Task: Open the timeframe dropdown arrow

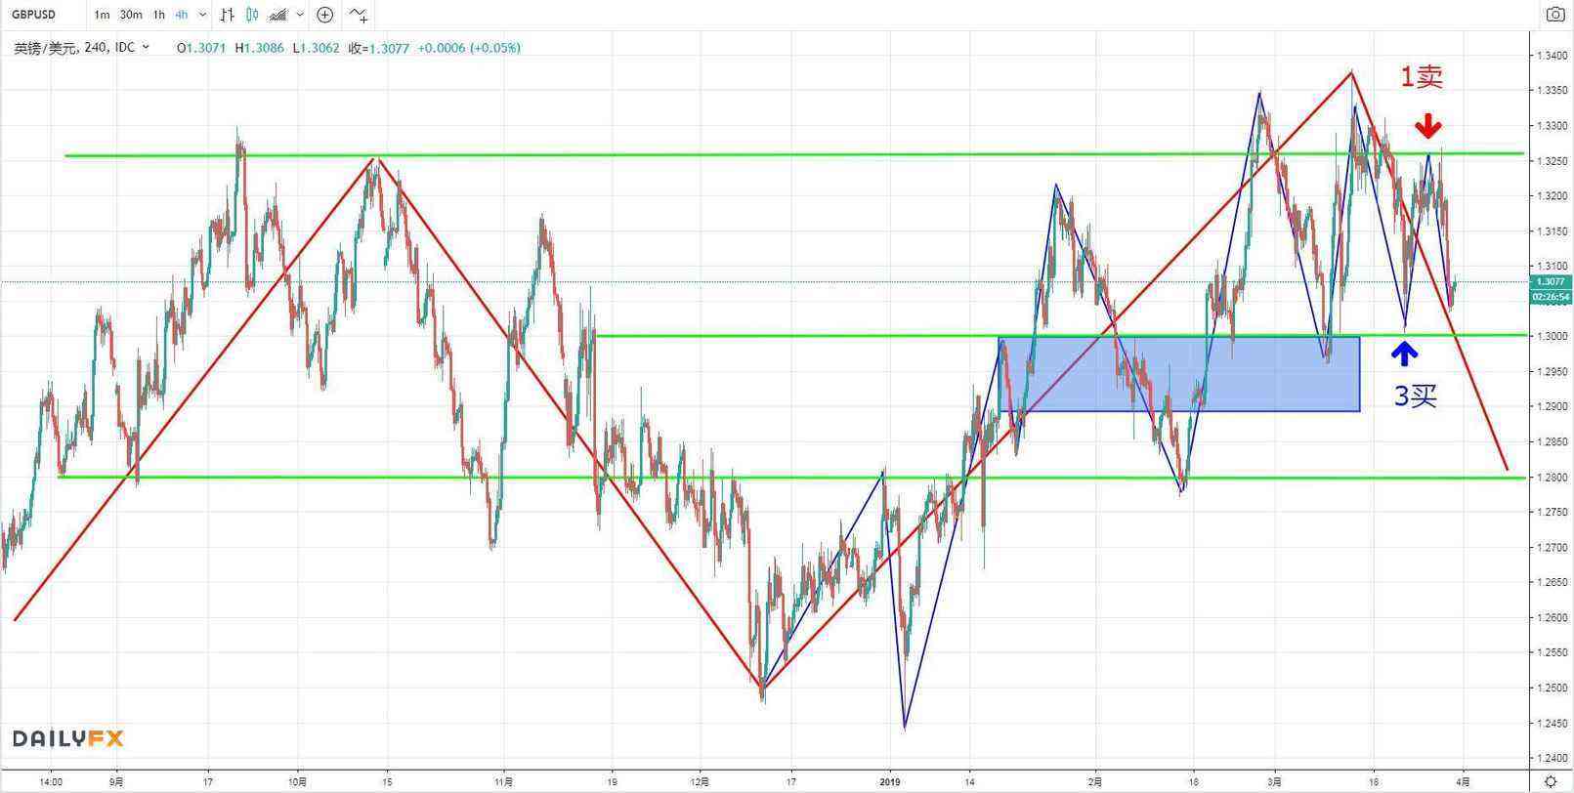Action: (x=202, y=15)
